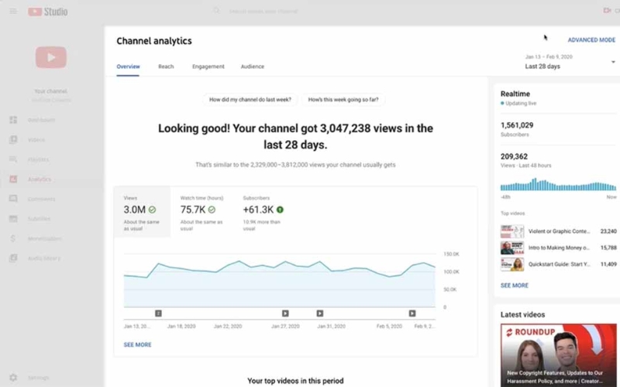This screenshot has height=387, width=620.
Task: Switch to the Reach tab
Action: tap(166, 67)
